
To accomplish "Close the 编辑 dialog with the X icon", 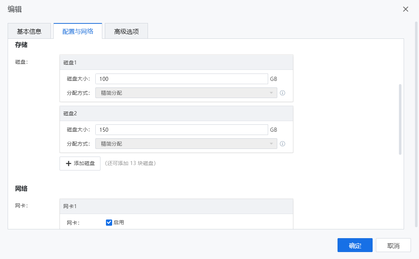I will (405, 9).
